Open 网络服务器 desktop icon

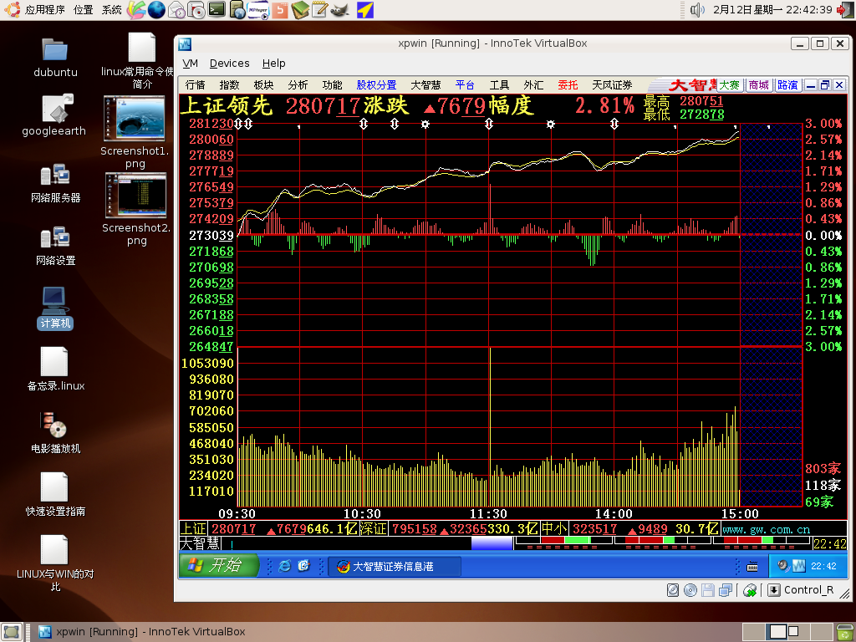56,183
